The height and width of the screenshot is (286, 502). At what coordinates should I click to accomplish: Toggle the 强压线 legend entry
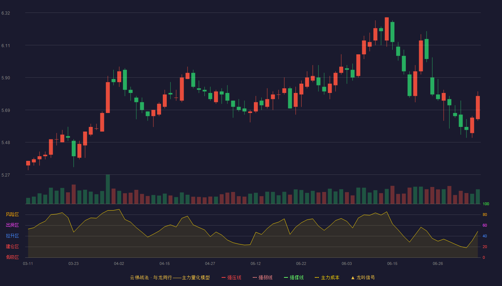[x=231, y=277]
